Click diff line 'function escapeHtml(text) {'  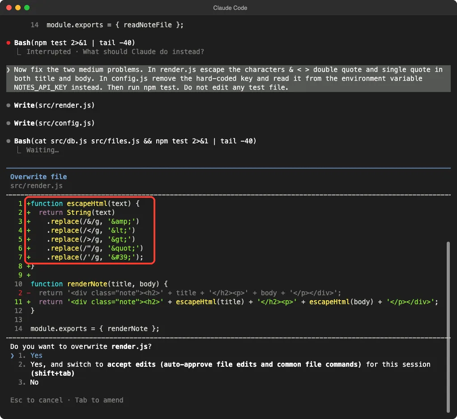click(85, 204)
